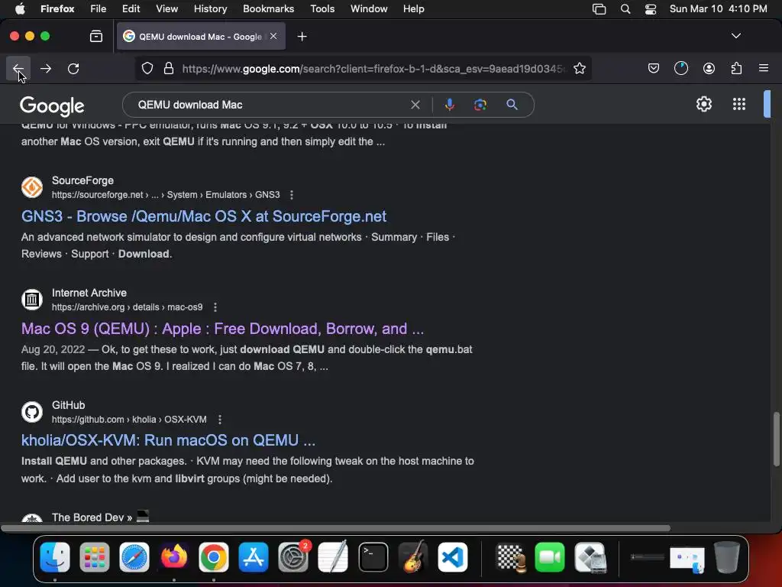Select the QEMU download Mac tab
The image size is (782, 587).
pos(201,36)
